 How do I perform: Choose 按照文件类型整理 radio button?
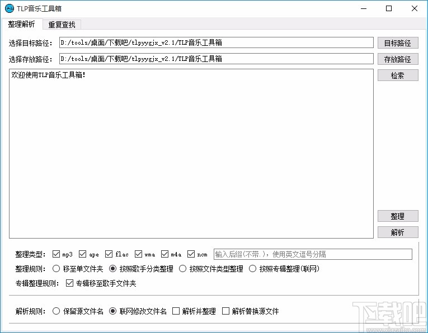182,269
